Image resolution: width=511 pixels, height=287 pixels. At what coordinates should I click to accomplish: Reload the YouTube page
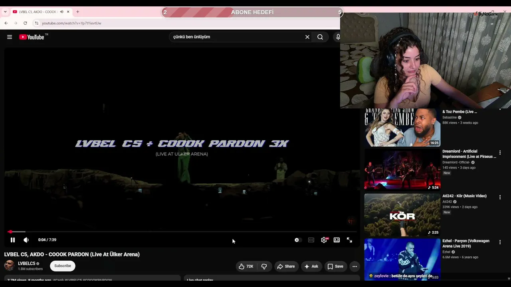25,23
